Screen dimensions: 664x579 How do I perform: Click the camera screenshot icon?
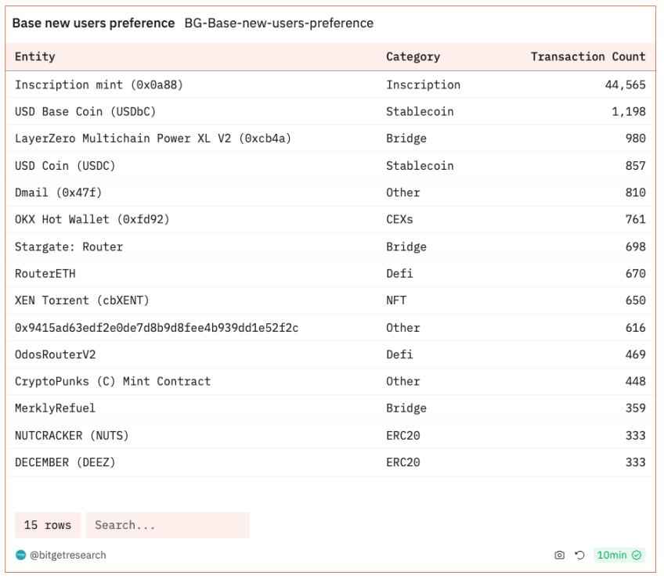pyautogui.click(x=559, y=555)
